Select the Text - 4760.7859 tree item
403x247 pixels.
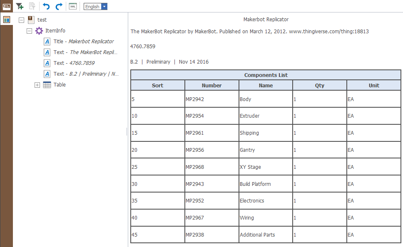pyautogui.click(x=74, y=63)
